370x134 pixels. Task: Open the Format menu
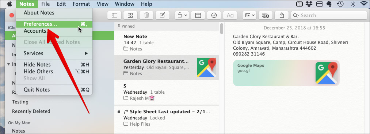[x=81, y=4]
